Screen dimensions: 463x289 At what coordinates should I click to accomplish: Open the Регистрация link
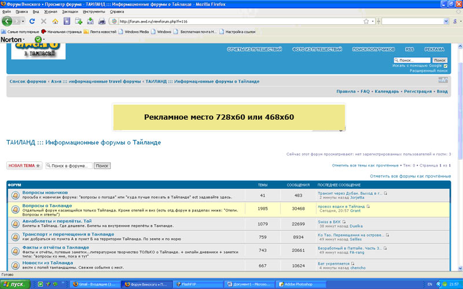417,91
